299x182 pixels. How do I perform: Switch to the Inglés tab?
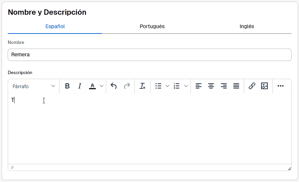(x=247, y=26)
